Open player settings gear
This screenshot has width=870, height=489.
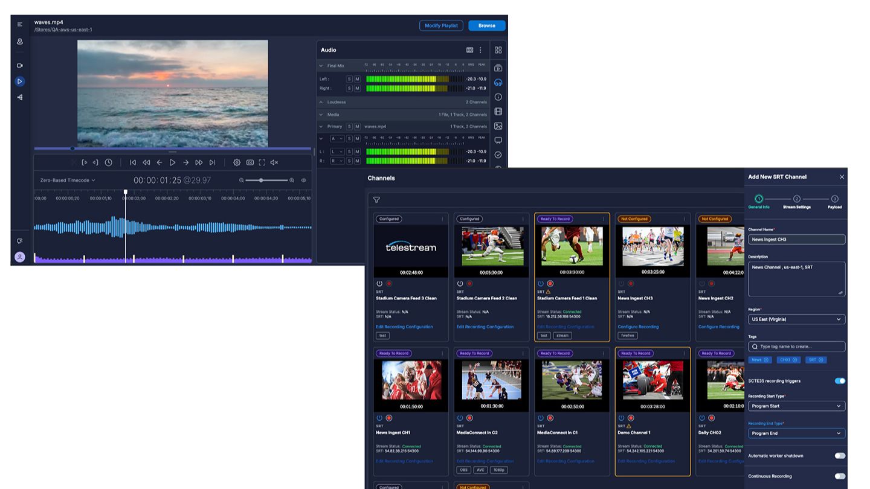click(237, 162)
